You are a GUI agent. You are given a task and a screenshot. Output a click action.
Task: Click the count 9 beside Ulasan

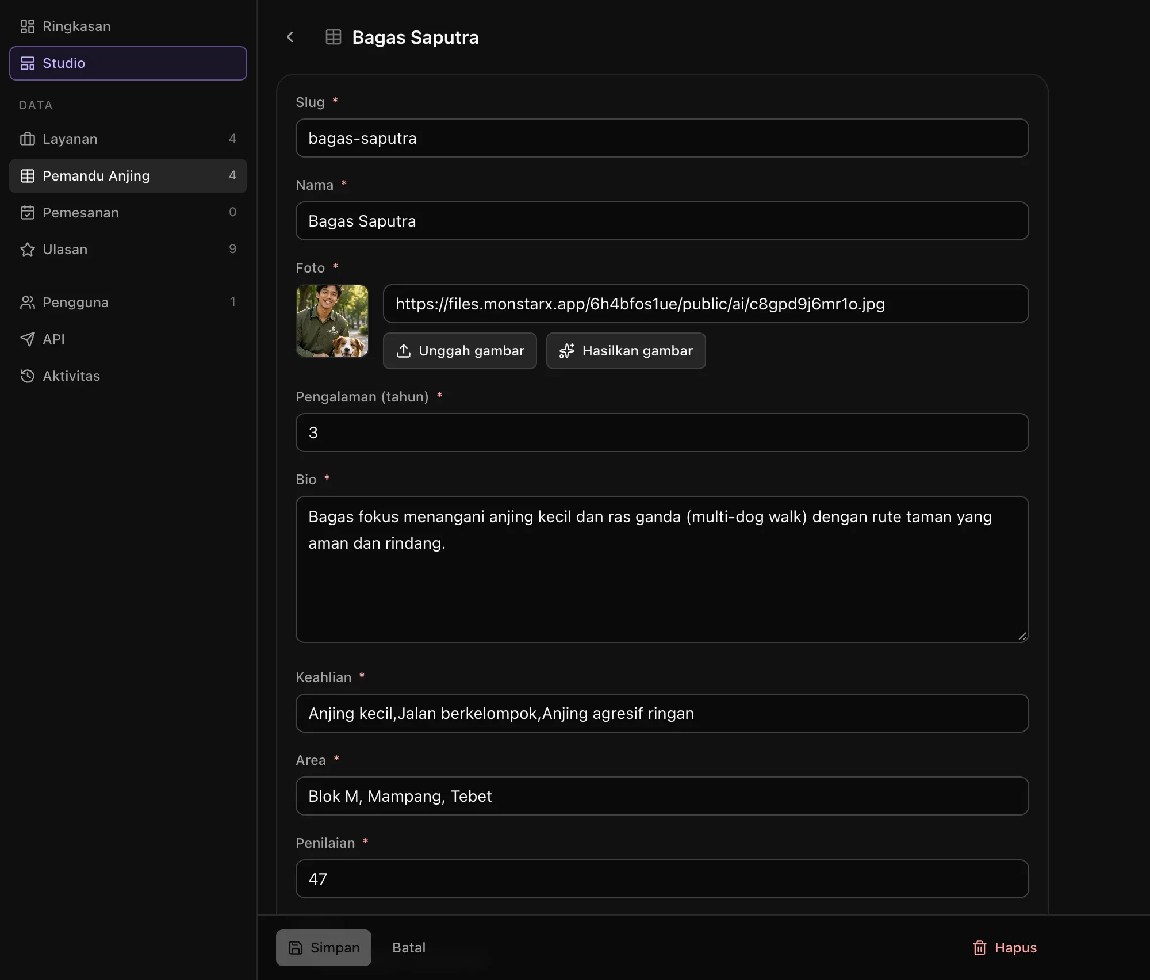[x=232, y=249]
